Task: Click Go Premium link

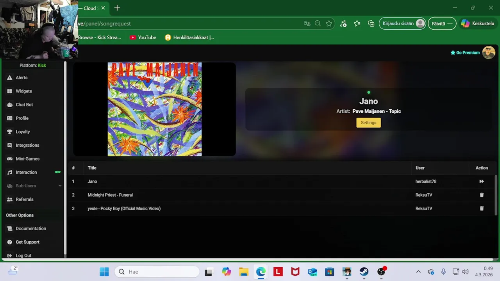Action: [x=465, y=53]
